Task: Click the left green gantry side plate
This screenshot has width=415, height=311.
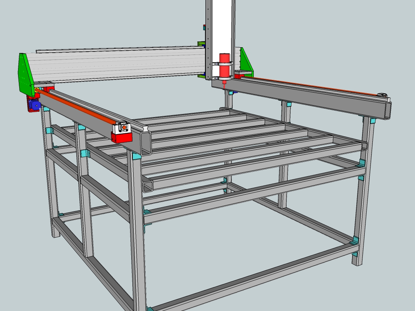Action: click(28, 74)
